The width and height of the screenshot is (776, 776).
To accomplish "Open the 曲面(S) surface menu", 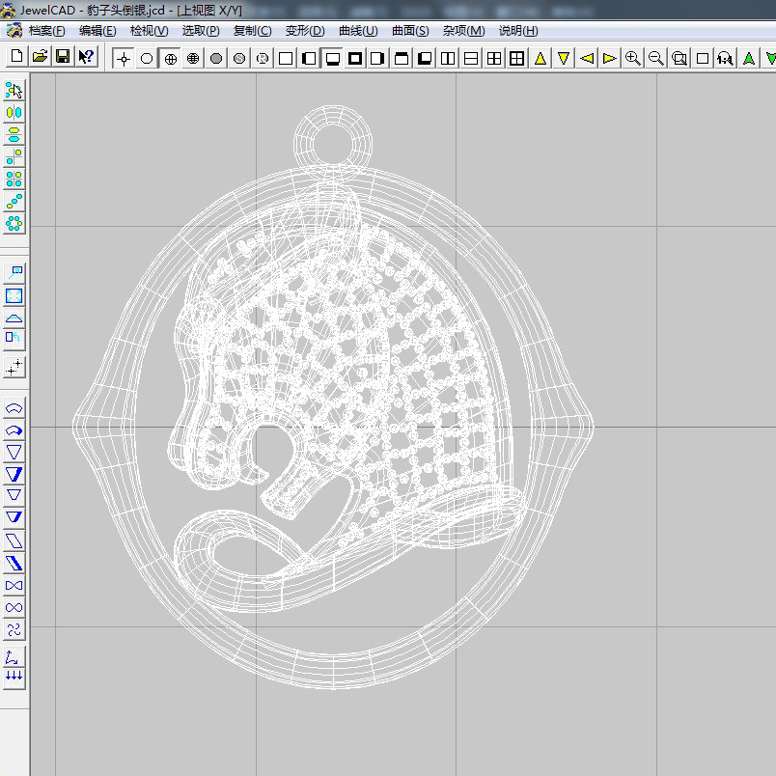I will (410, 31).
